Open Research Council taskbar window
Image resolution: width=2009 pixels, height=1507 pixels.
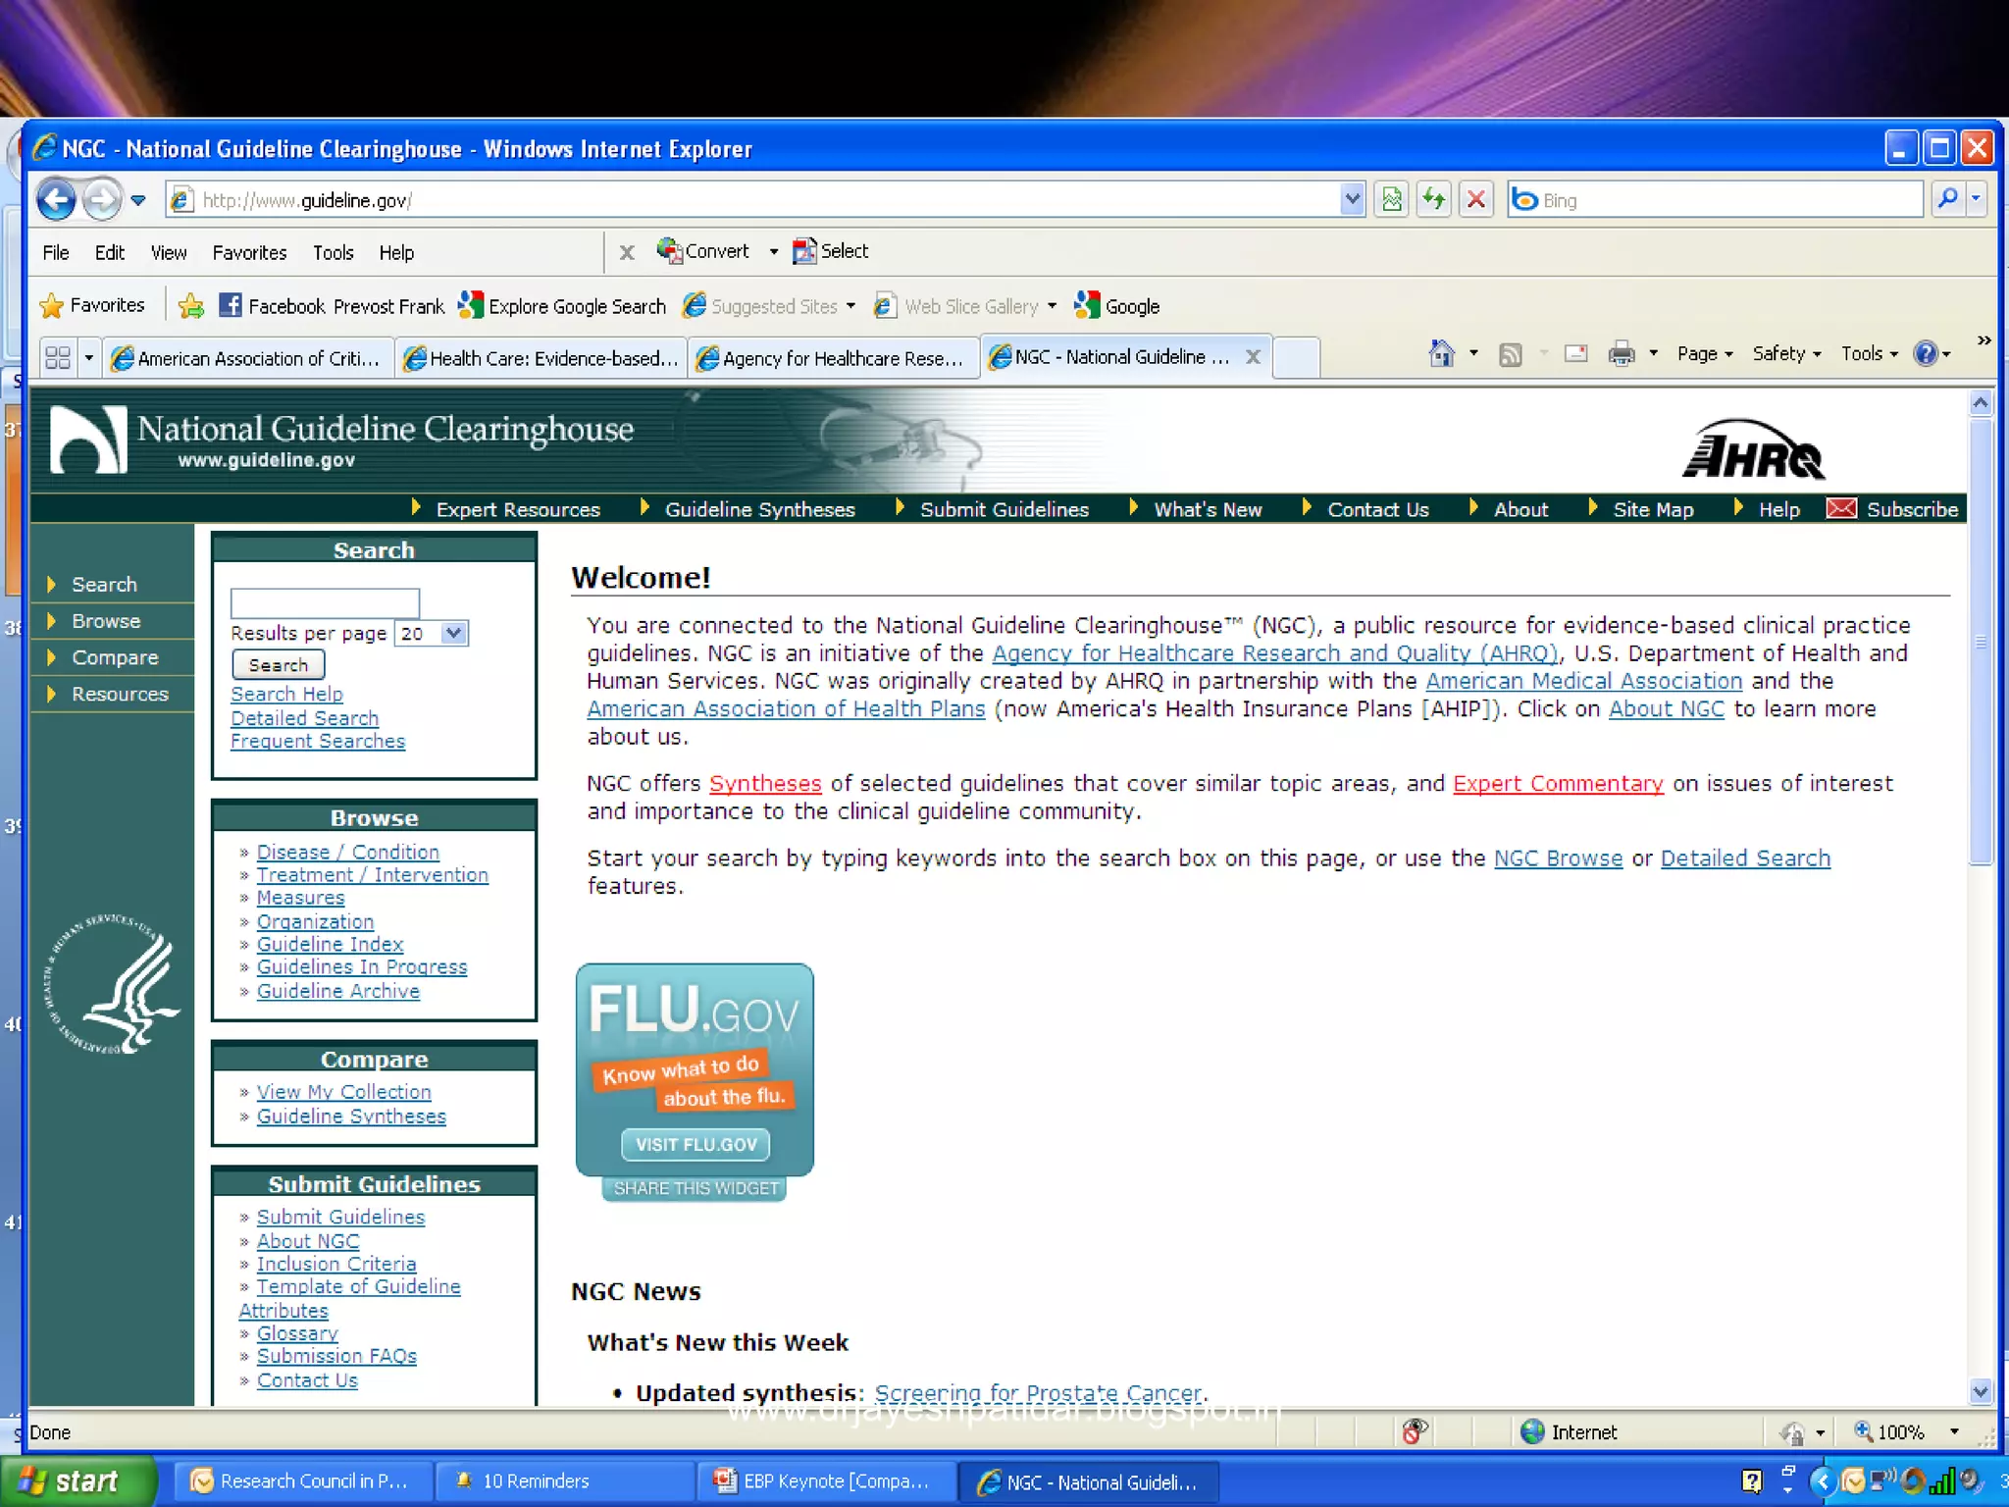[x=301, y=1481]
